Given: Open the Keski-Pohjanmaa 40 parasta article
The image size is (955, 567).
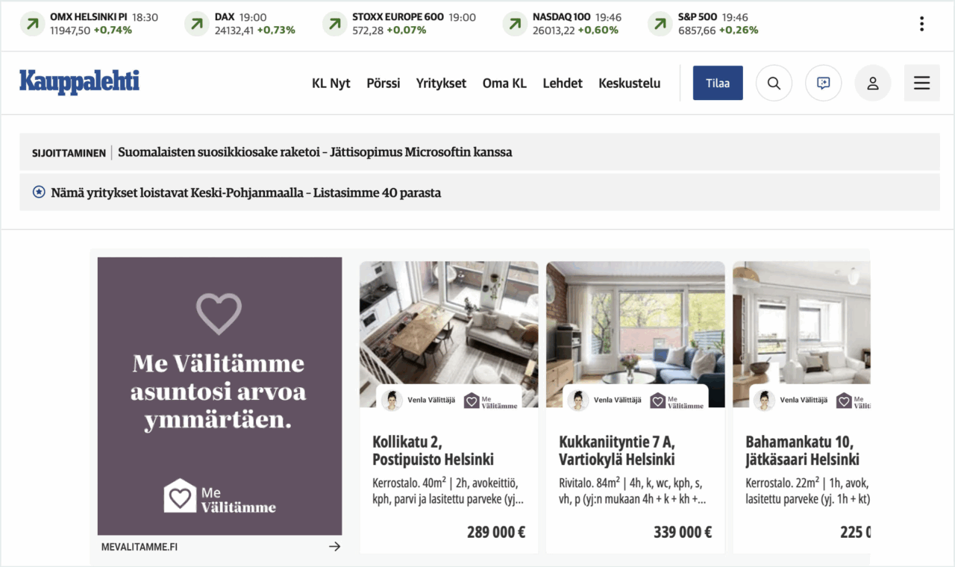Looking at the screenshot, I should point(246,192).
